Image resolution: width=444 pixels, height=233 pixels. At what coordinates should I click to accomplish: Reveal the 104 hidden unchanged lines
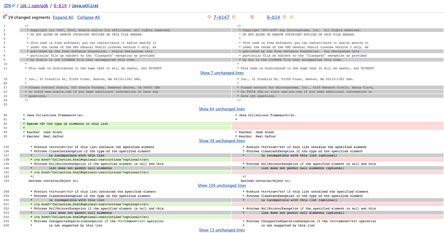(x=222, y=185)
